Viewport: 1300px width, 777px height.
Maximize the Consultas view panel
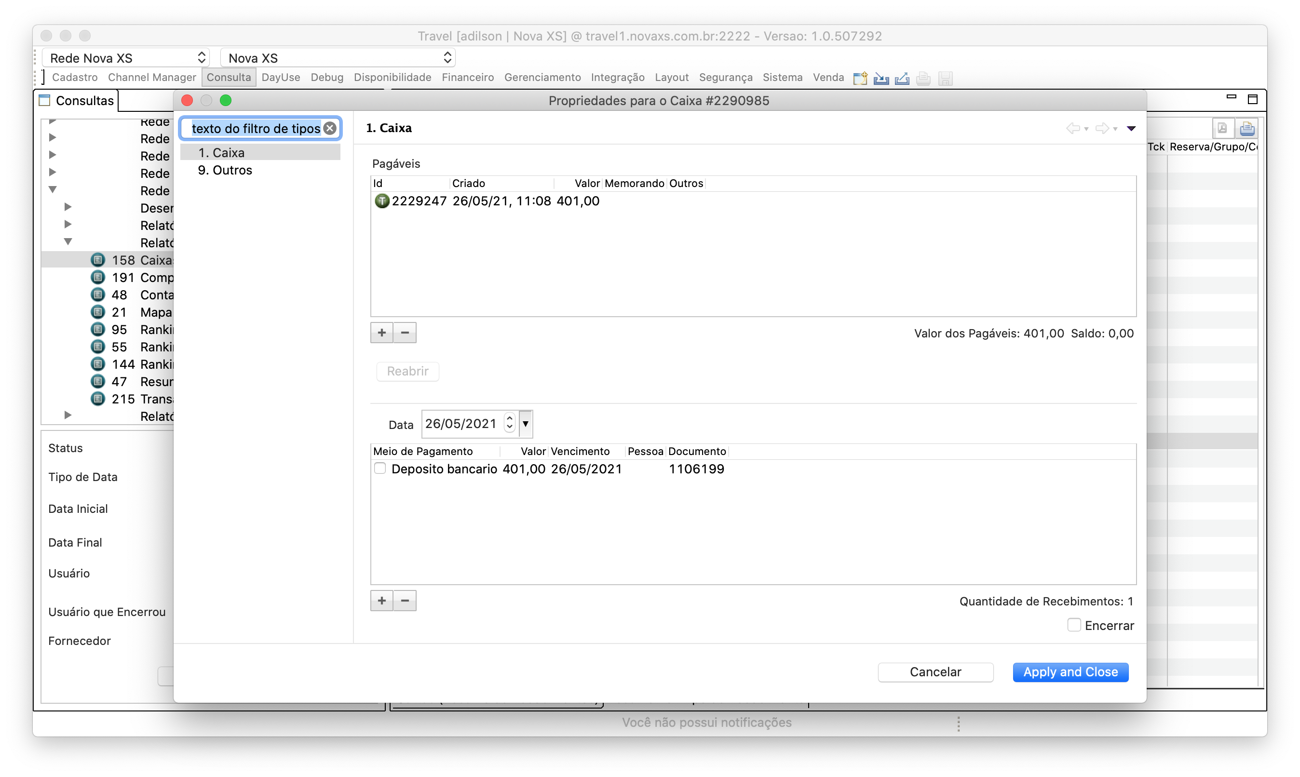[x=1252, y=99]
